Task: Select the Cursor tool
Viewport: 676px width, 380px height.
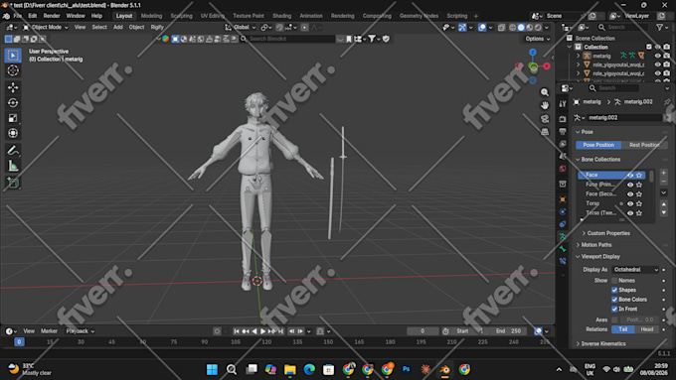Action: pyautogui.click(x=13, y=70)
